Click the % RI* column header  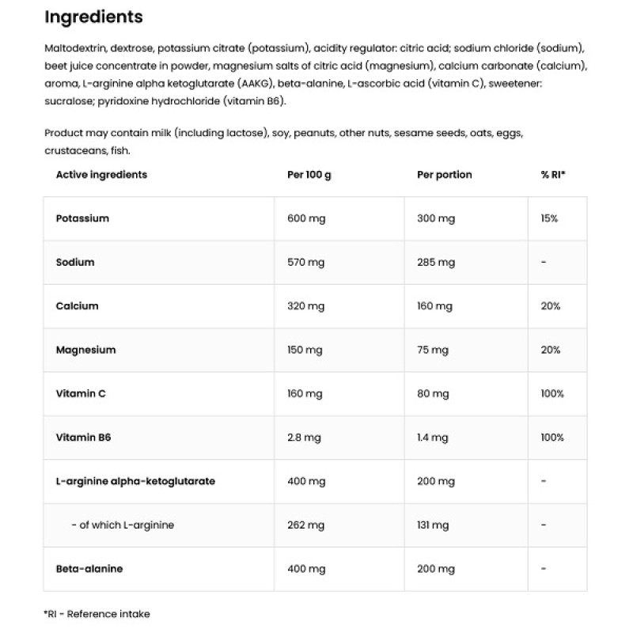552,175
